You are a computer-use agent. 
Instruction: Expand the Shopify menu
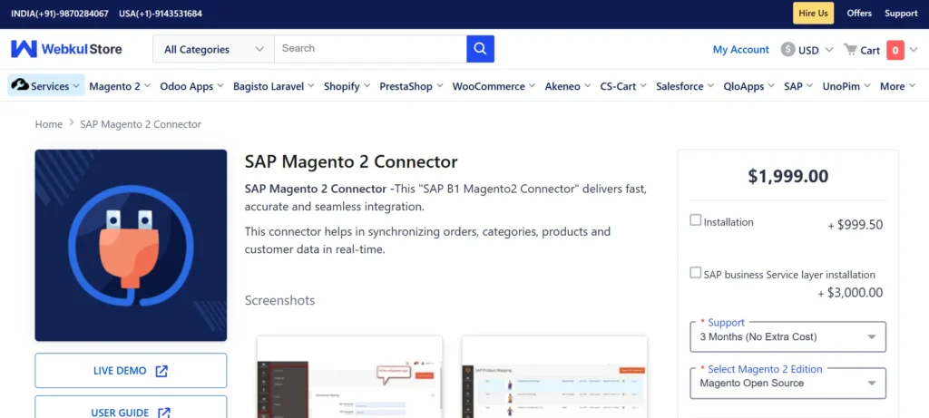point(347,86)
